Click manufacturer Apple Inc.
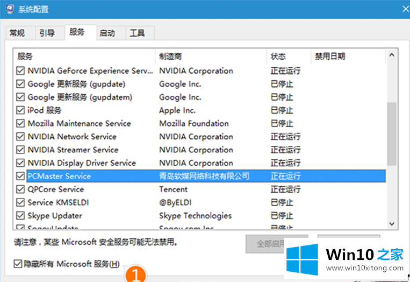410x282 pixels. tap(177, 110)
